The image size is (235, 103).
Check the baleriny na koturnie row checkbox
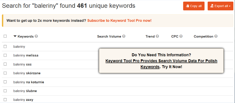point(5,82)
